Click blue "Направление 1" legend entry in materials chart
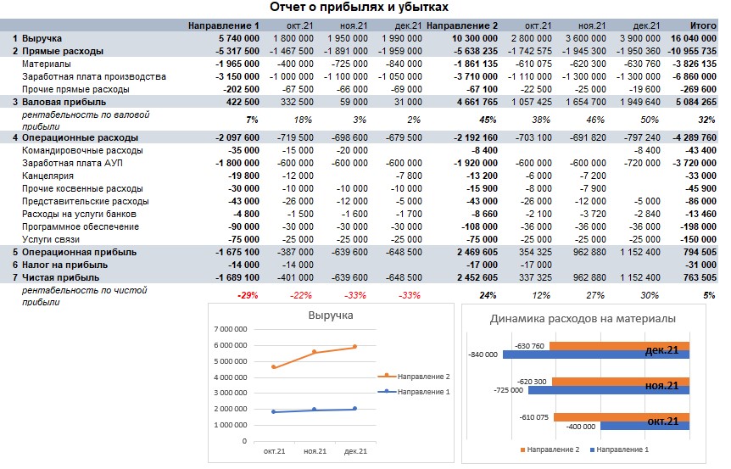Screen dimensions: 731x469 (x=624, y=449)
